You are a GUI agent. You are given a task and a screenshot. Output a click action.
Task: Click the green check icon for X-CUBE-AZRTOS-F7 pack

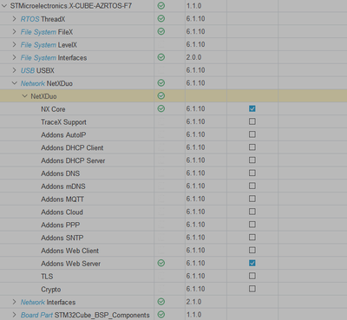(161, 6)
